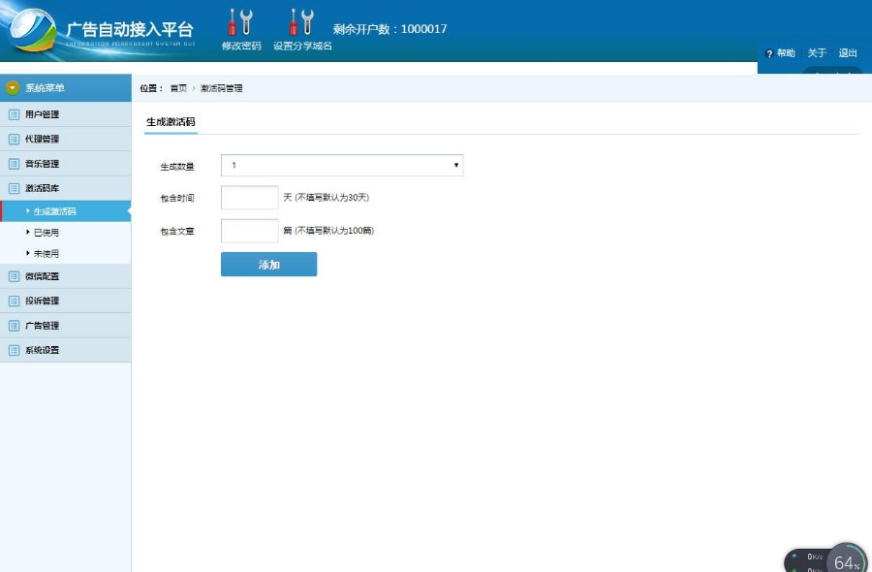The image size is (872, 572).
Task: Select the 未使用 submenu item
Action: 47,254
